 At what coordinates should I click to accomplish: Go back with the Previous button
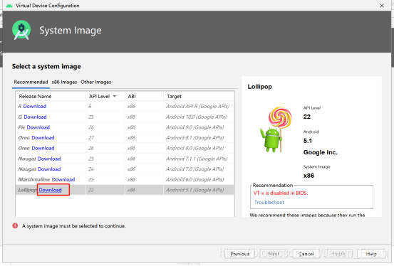click(x=239, y=254)
